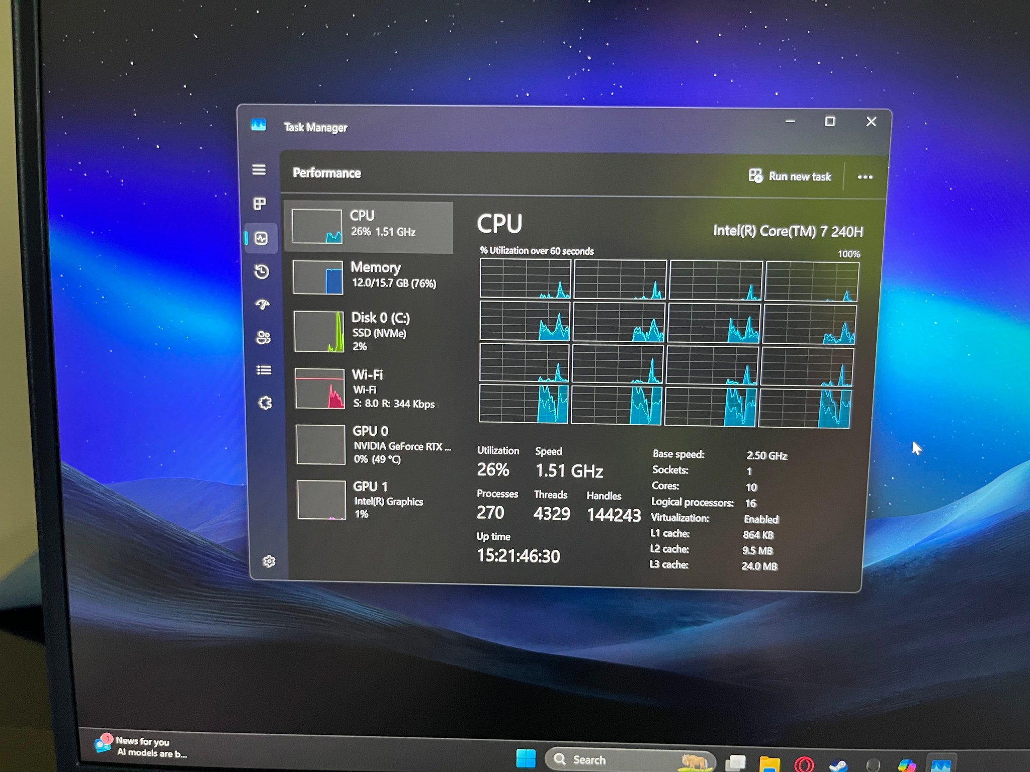Image resolution: width=1030 pixels, height=772 pixels.
Task: Click the Run new task button
Action: click(790, 176)
